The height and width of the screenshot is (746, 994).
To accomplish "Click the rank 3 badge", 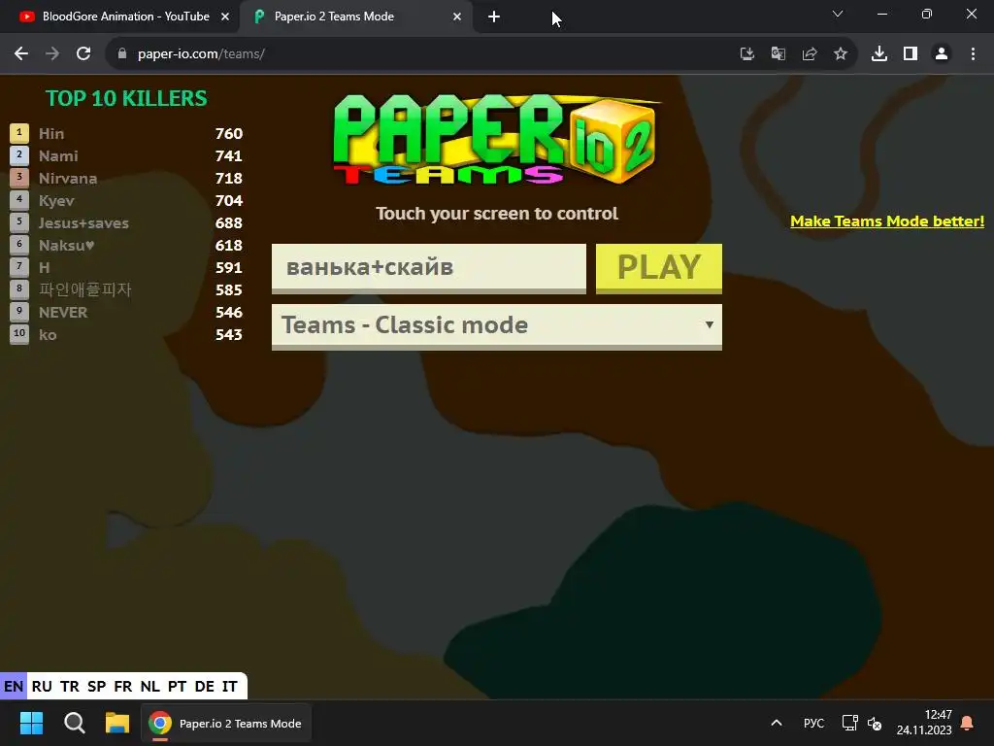I will click(19, 178).
